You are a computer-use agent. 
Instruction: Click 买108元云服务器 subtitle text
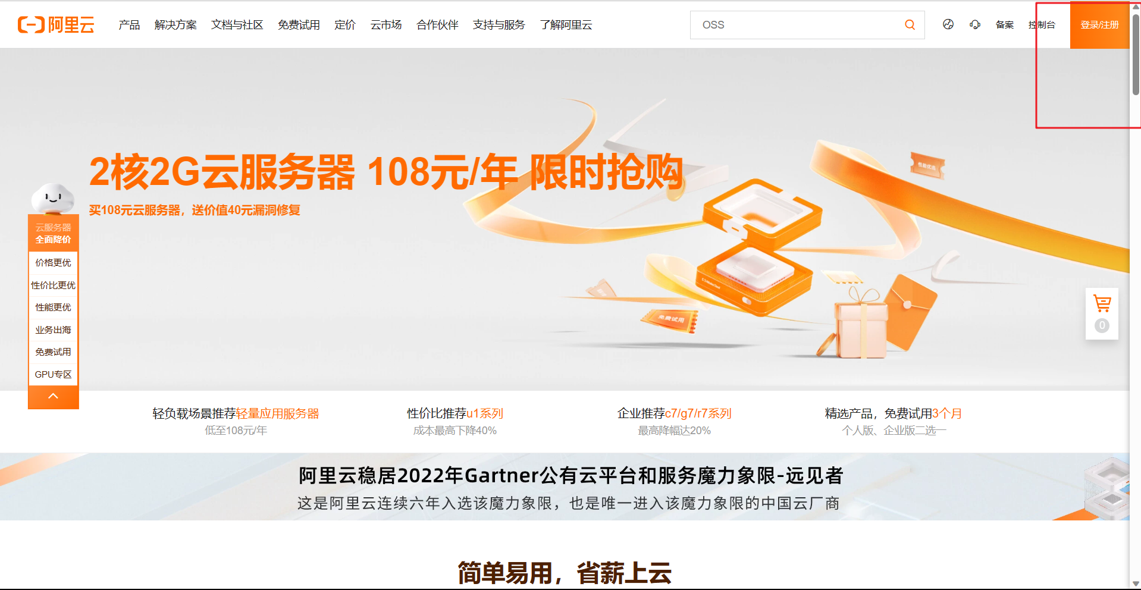pyautogui.click(x=195, y=210)
